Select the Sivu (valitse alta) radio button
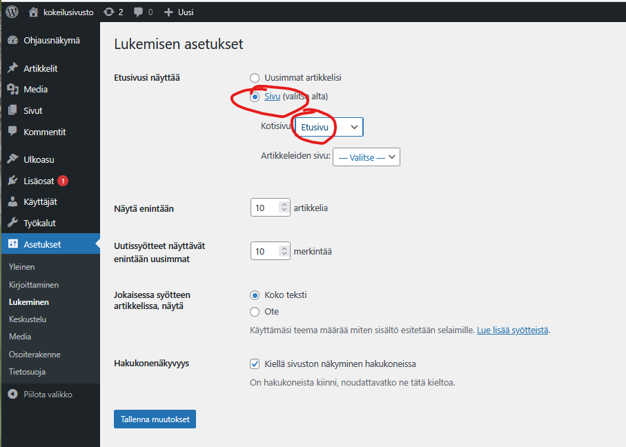The image size is (626, 447). point(255,97)
